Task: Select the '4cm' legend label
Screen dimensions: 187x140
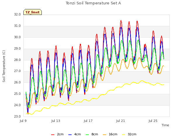Action: point(77,134)
